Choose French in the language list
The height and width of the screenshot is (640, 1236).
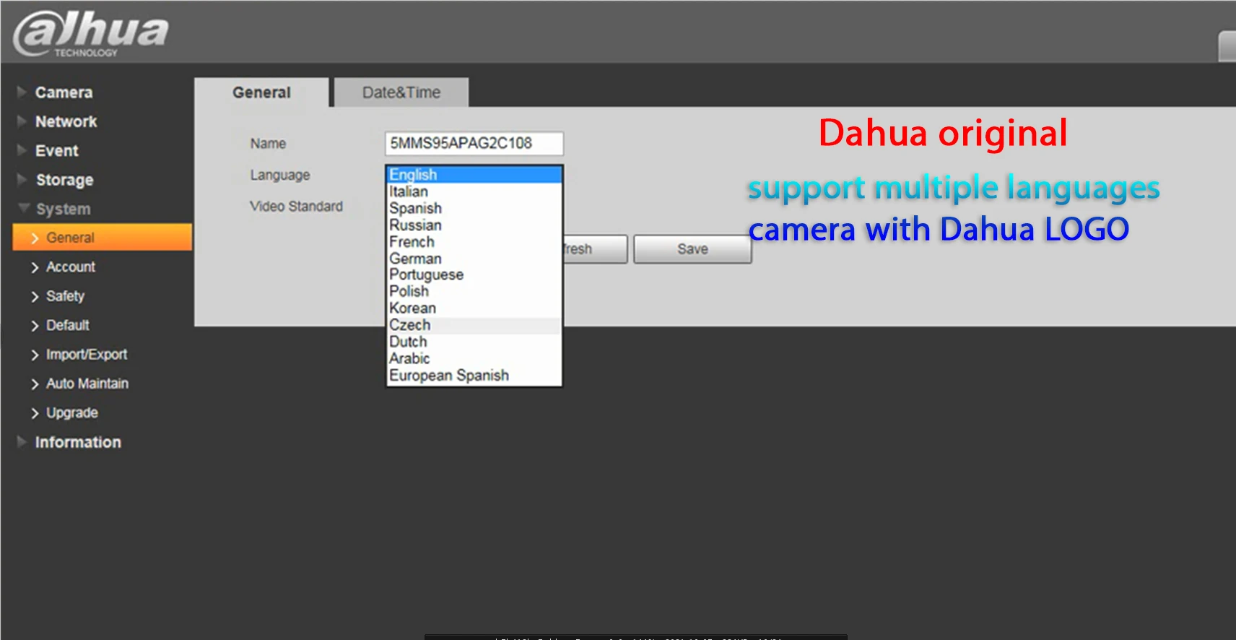[x=474, y=241]
